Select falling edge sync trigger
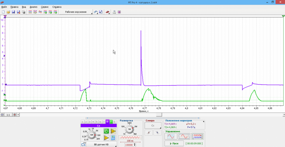Viewport: 285px width, 147px height. [156, 133]
